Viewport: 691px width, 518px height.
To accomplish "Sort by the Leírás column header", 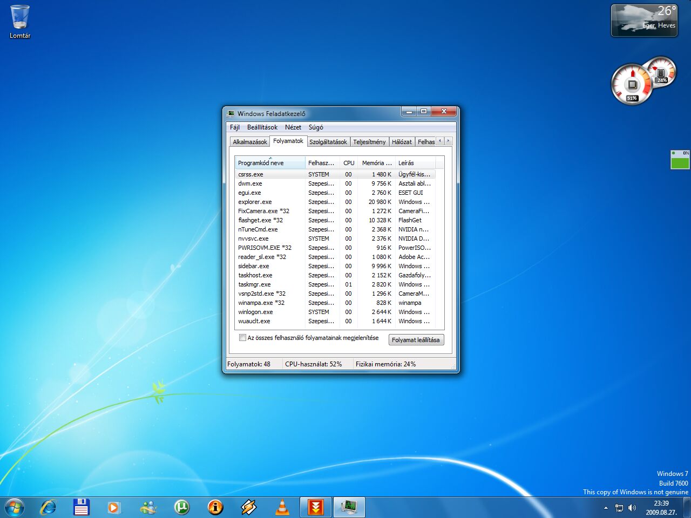I will pos(415,163).
